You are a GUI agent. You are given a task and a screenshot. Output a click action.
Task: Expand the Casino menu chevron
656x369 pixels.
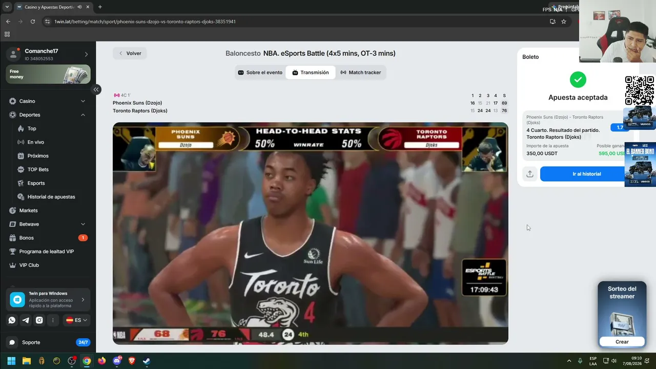tap(83, 101)
